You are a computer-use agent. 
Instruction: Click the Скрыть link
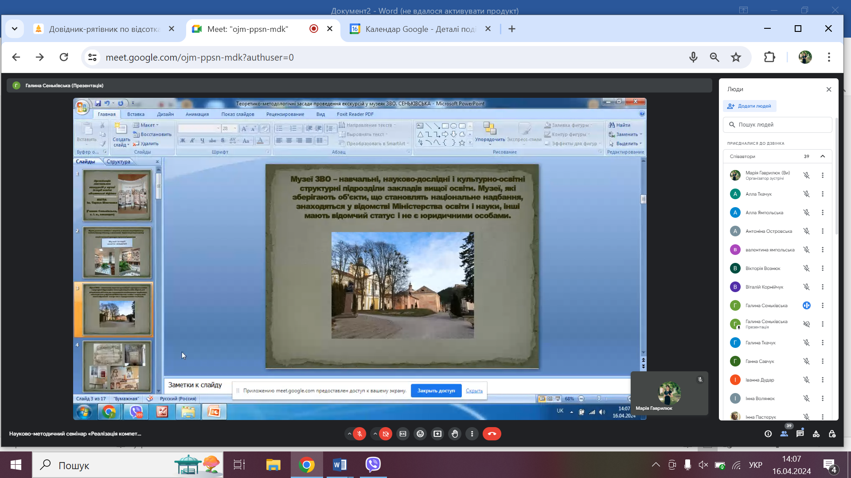pos(474,391)
